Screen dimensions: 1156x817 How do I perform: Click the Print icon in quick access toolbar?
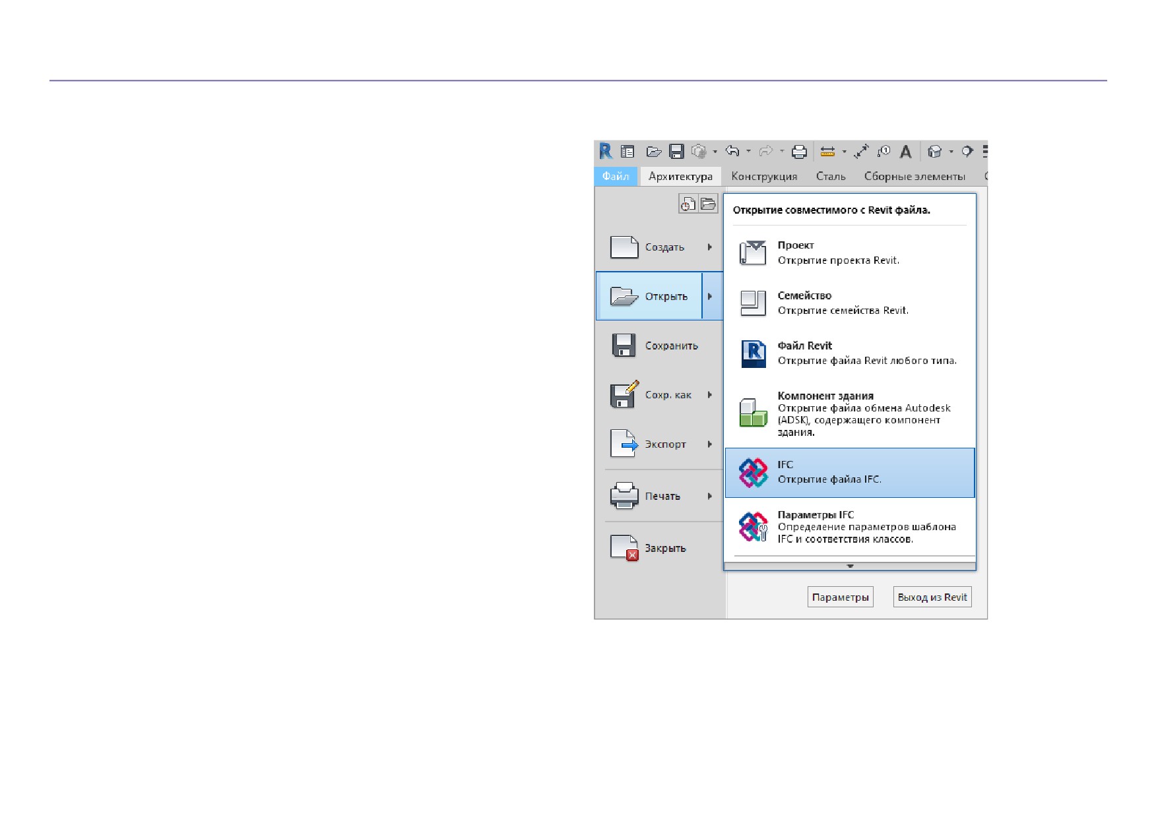coord(799,152)
